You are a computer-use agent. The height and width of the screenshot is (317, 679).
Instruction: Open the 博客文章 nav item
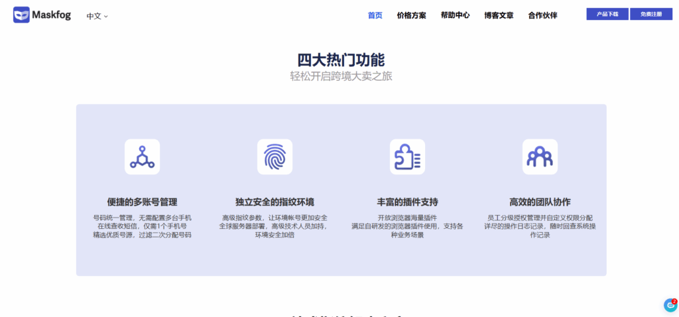499,16
